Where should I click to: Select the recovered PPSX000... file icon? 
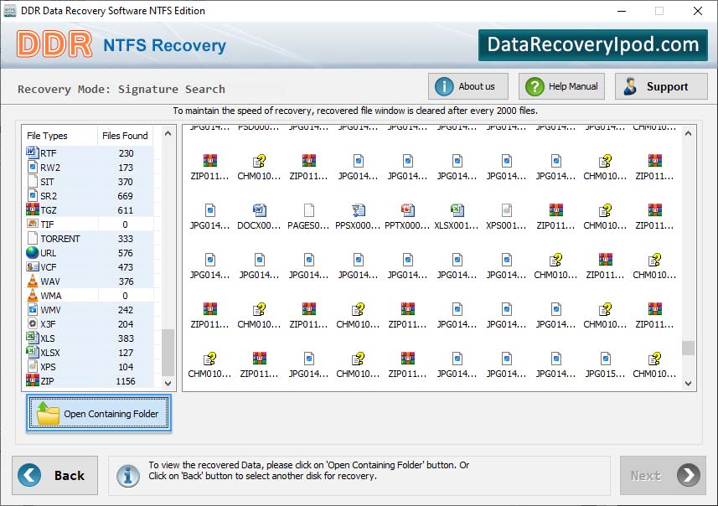pos(358,210)
